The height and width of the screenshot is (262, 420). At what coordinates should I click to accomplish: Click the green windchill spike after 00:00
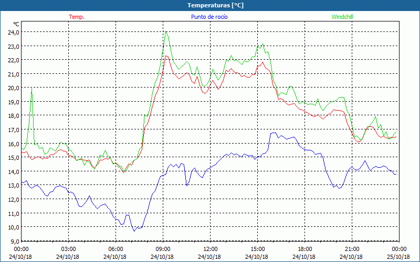(x=31, y=88)
